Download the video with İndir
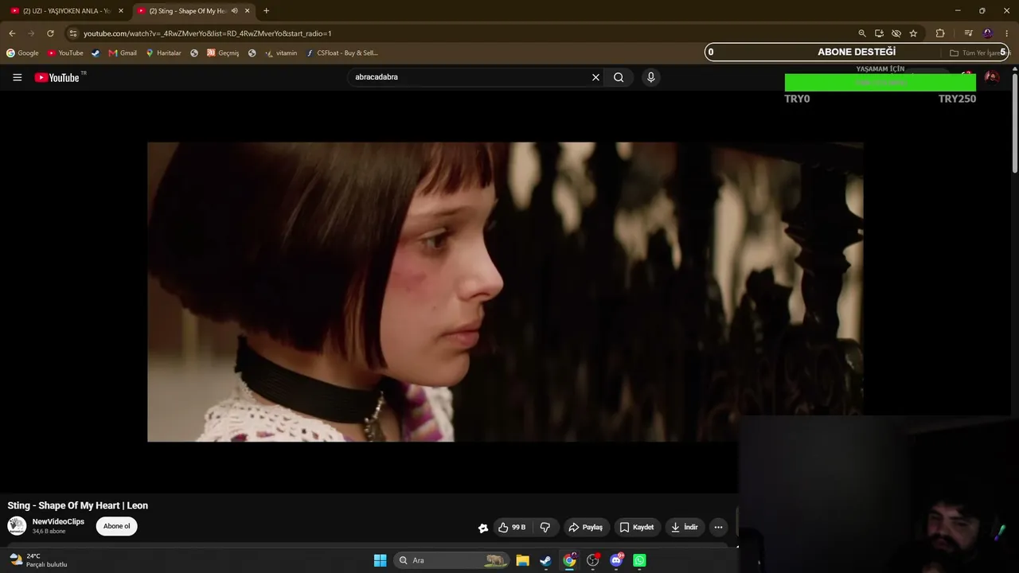The width and height of the screenshot is (1019, 573). [685, 527]
